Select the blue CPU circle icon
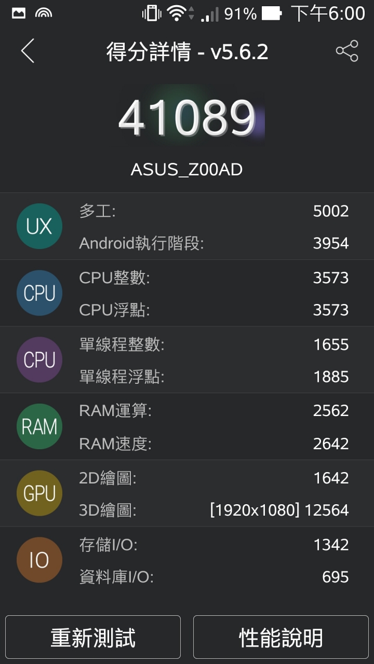This screenshot has width=374, height=664. (39, 293)
